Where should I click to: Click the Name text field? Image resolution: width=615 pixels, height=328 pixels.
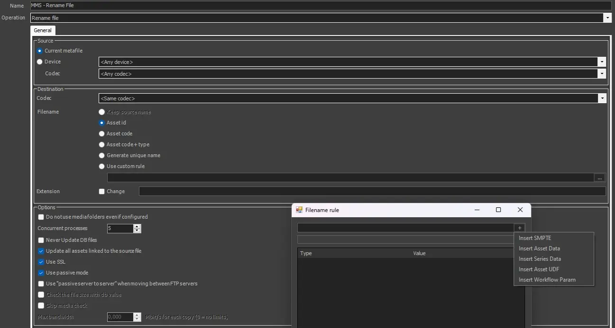(321, 6)
